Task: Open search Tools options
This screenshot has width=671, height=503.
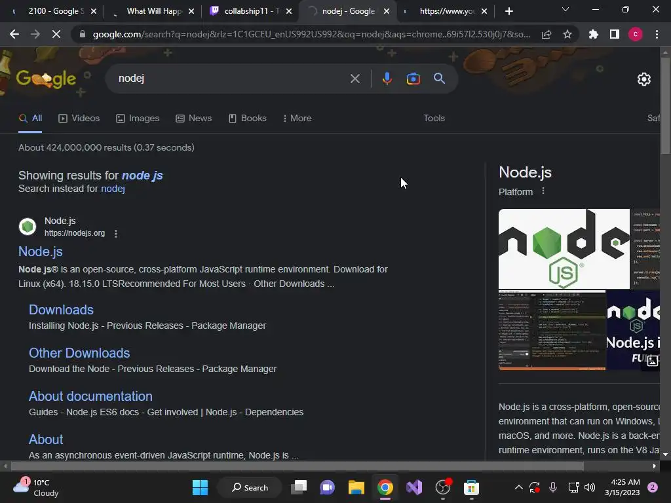Action: point(434,119)
